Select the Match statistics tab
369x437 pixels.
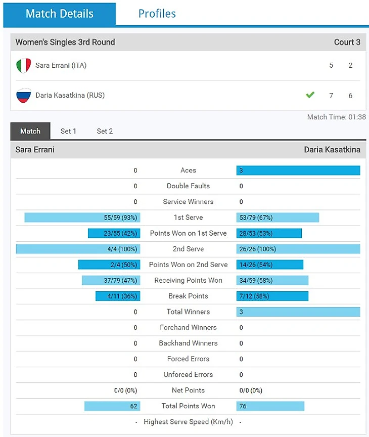coord(30,132)
